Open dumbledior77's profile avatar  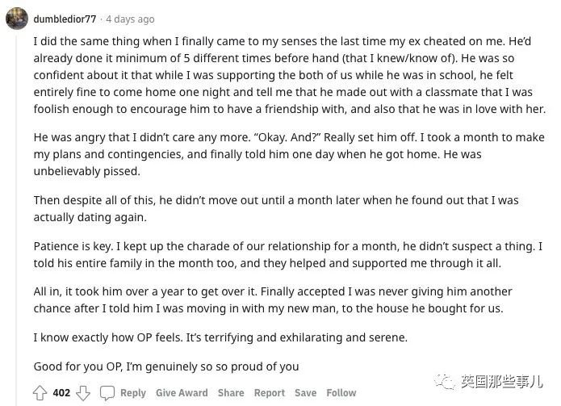(17, 19)
